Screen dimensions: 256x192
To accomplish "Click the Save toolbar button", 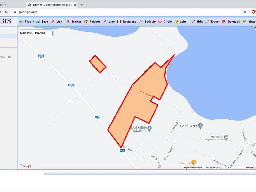I will coord(42,22).
